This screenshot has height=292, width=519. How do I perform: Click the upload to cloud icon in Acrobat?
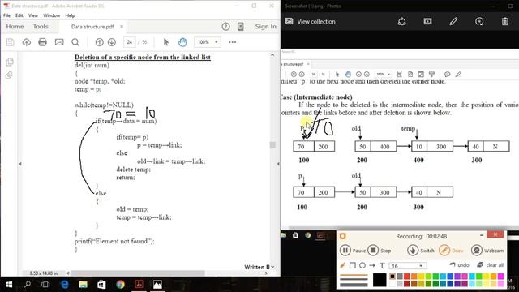pyautogui.click(x=27, y=42)
